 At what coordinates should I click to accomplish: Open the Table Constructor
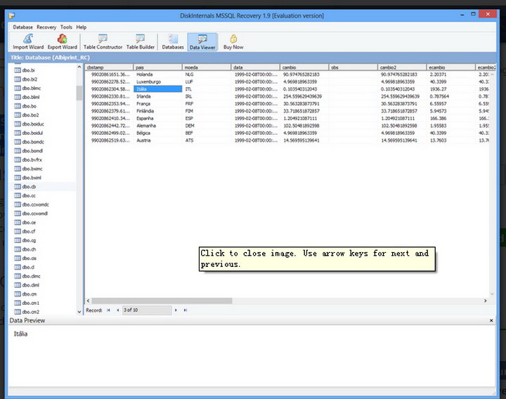coord(103,42)
